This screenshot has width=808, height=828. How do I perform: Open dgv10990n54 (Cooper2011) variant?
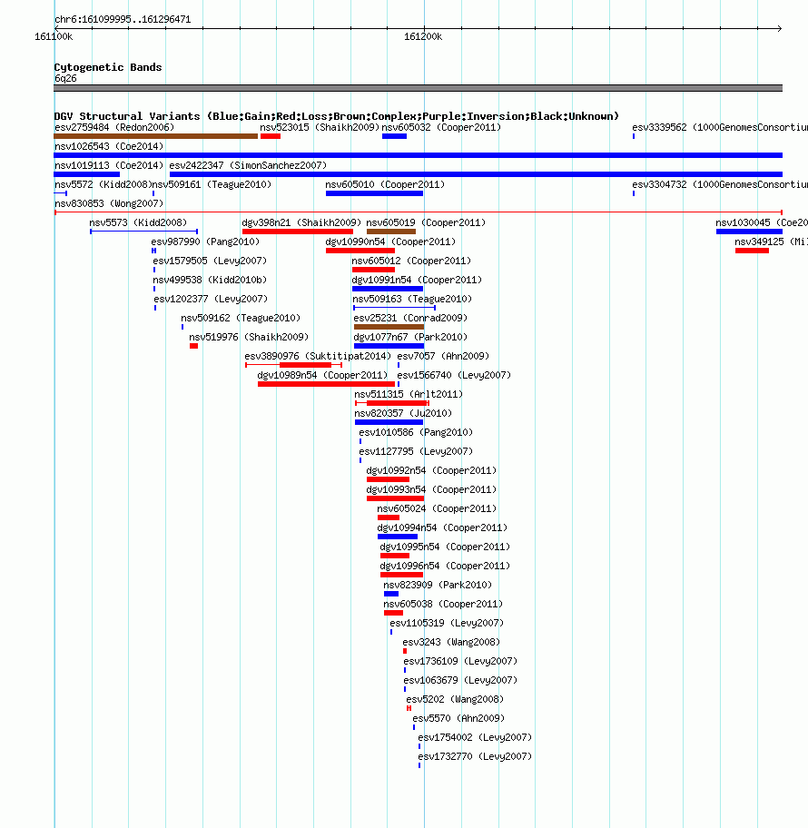(x=390, y=241)
